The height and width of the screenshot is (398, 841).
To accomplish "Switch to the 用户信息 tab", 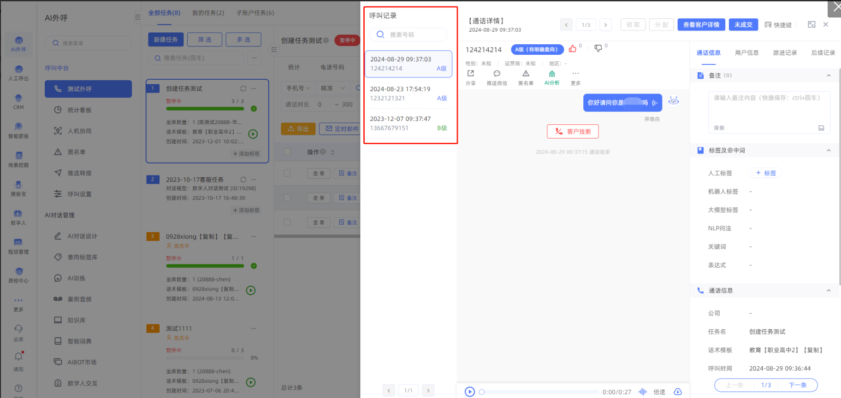I will 746,53.
